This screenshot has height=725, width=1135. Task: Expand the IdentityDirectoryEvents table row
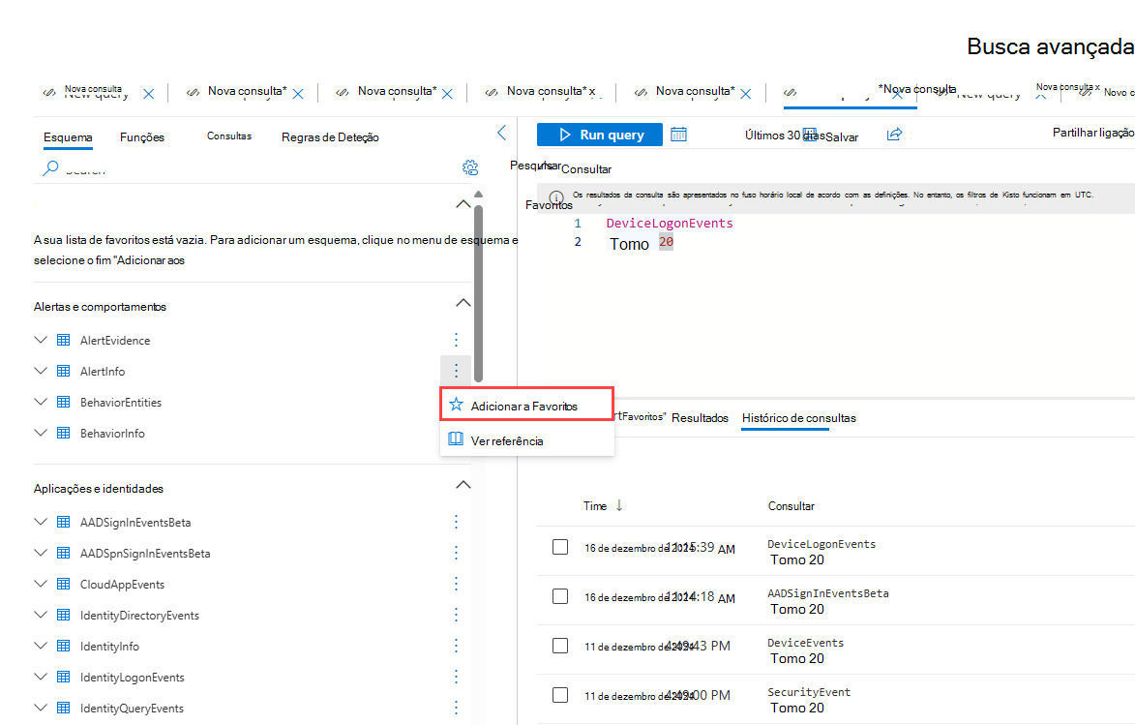[41, 615]
